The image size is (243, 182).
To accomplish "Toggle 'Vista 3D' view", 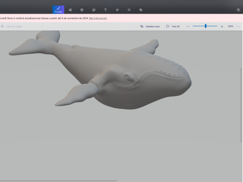I will 173,26.
